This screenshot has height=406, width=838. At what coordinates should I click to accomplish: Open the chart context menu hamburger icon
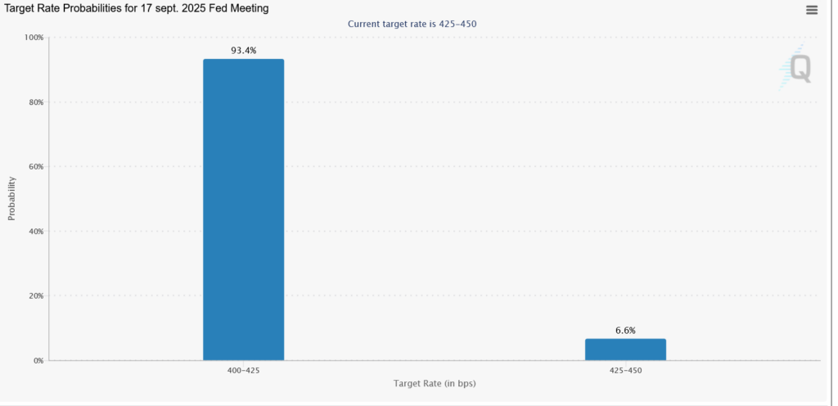[811, 10]
